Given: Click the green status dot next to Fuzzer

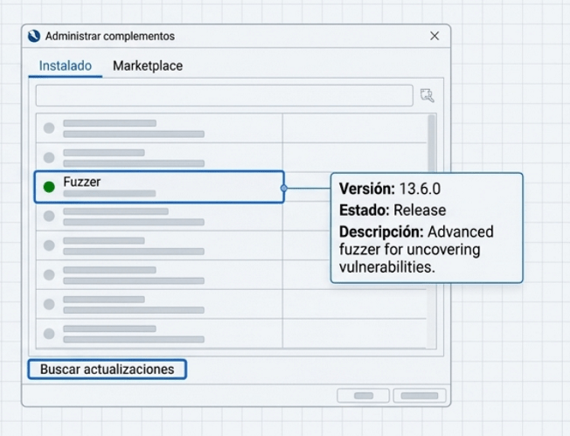Looking at the screenshot, I should pyautogui.click(x=49, y=186).
